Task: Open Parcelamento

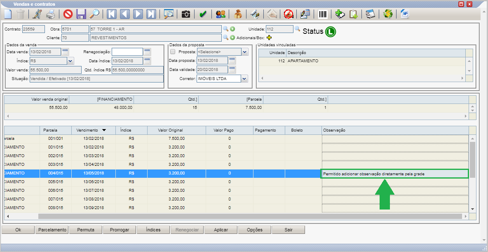Action: coord(52,230)
